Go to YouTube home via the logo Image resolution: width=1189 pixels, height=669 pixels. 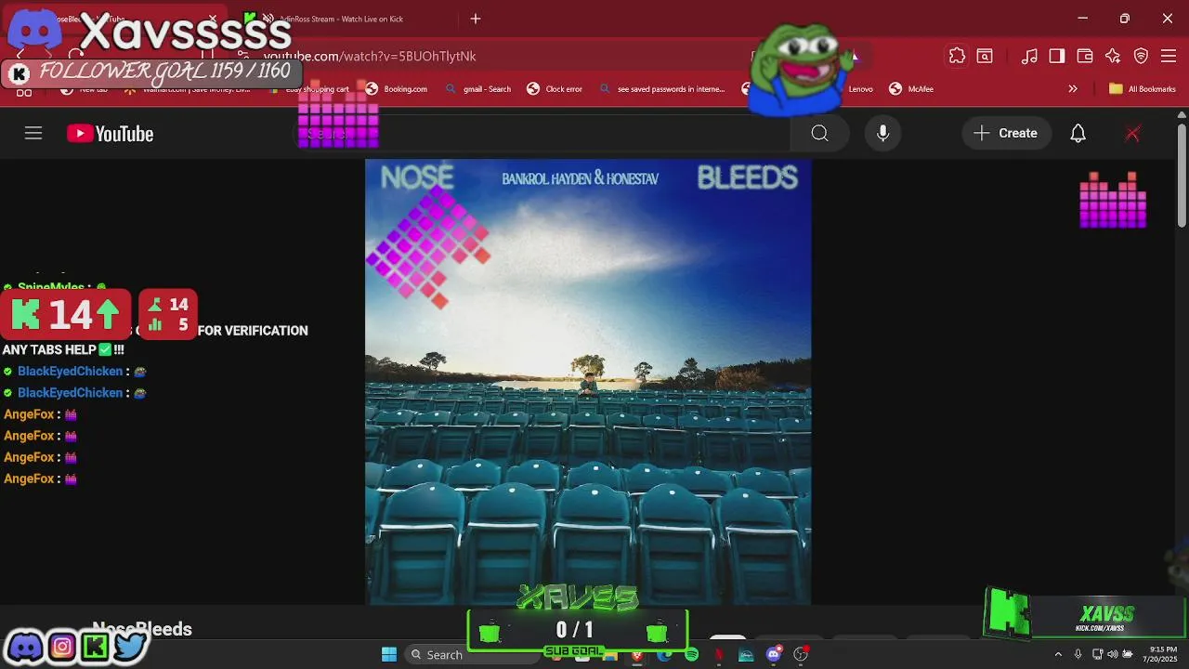(x=110, y=134)
